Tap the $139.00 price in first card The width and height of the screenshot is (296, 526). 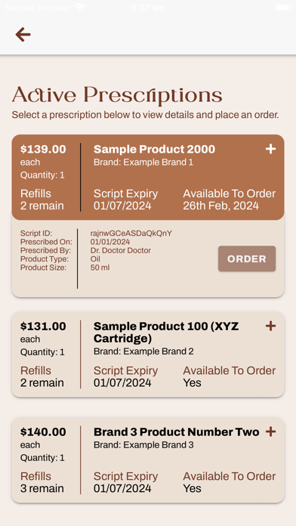click(43, 150)
